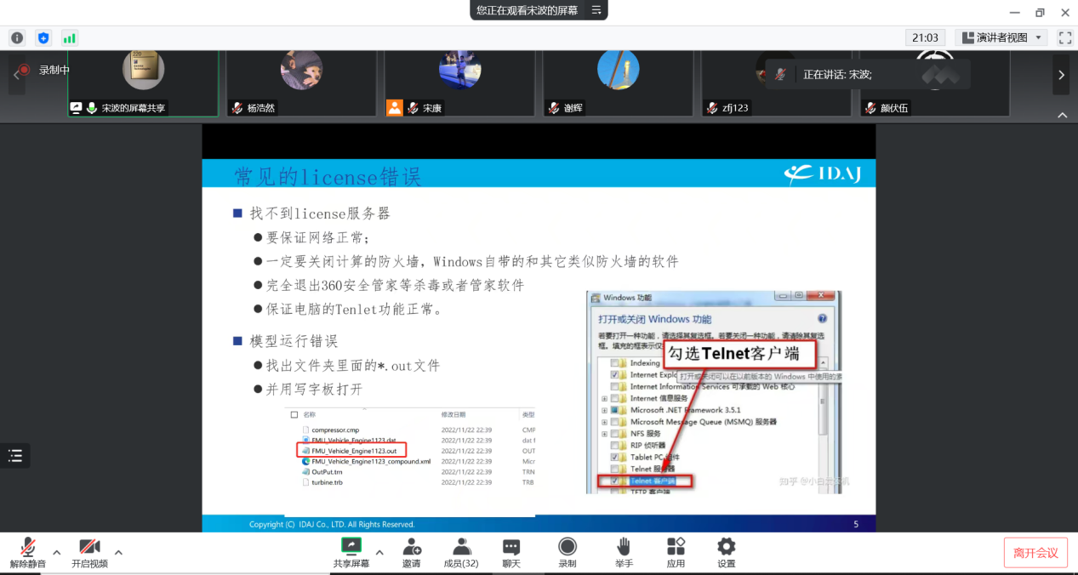Viewport: 1078px width, 575px height.
Task: Open the Settings gear icon
Action: [x=726, y=552]
